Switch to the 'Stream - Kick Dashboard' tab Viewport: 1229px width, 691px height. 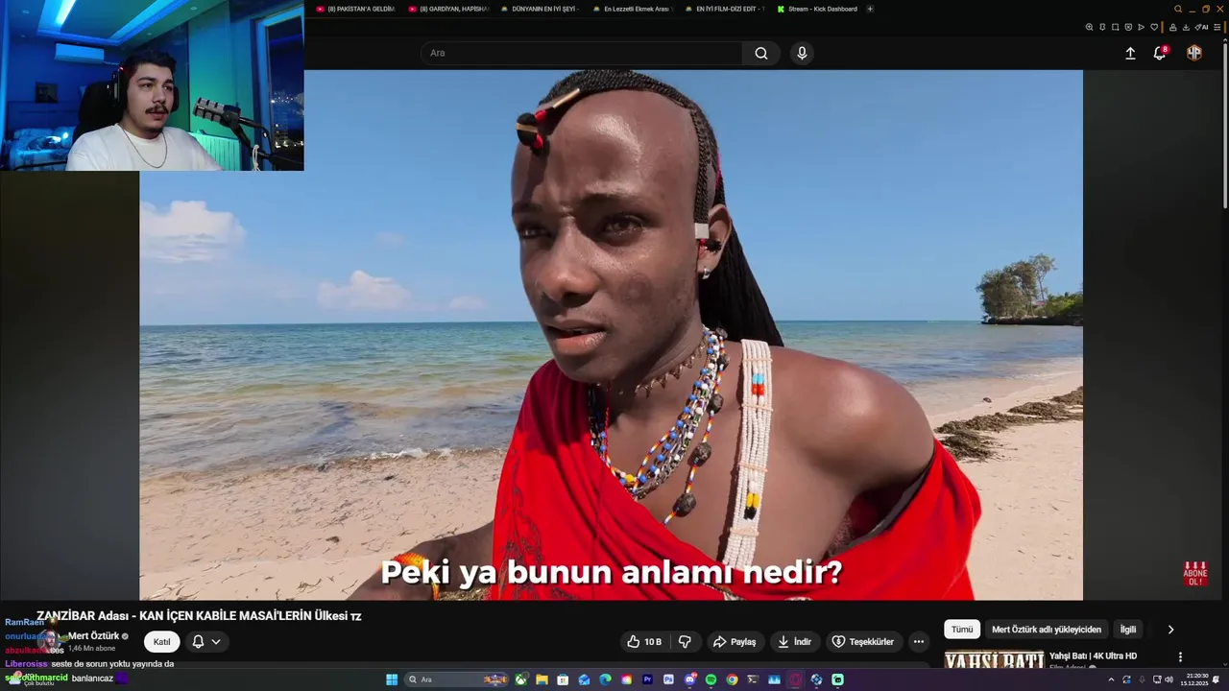click(817, 9)
